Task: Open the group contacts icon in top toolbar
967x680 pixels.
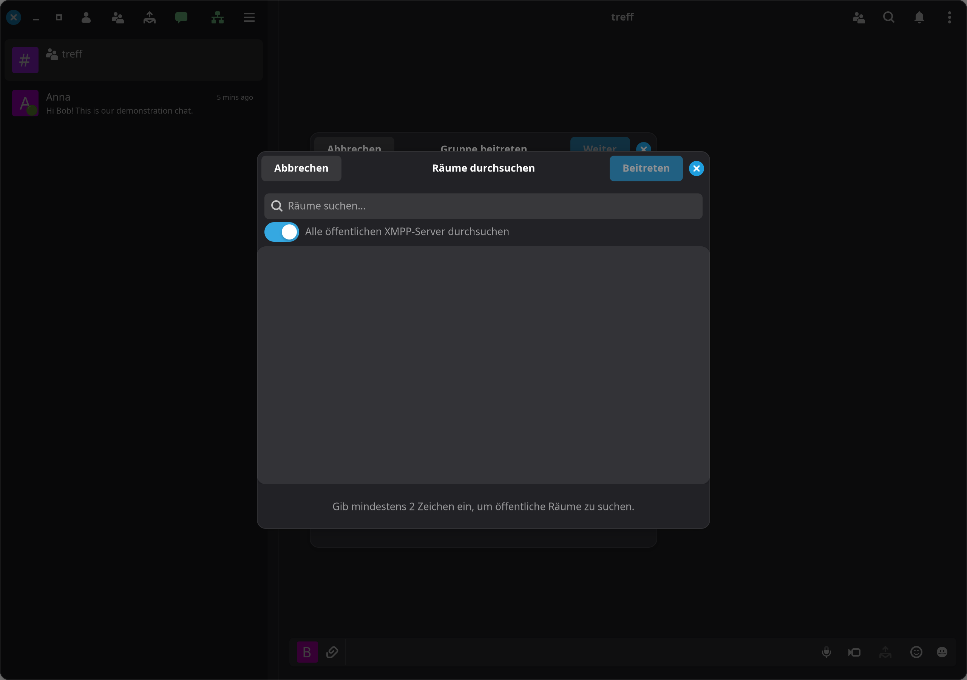Action: [117, 17]
